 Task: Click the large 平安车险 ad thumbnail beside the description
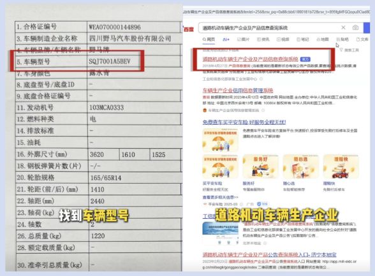220,141
